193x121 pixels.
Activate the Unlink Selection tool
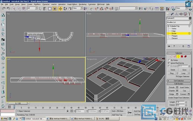point(19,9)
